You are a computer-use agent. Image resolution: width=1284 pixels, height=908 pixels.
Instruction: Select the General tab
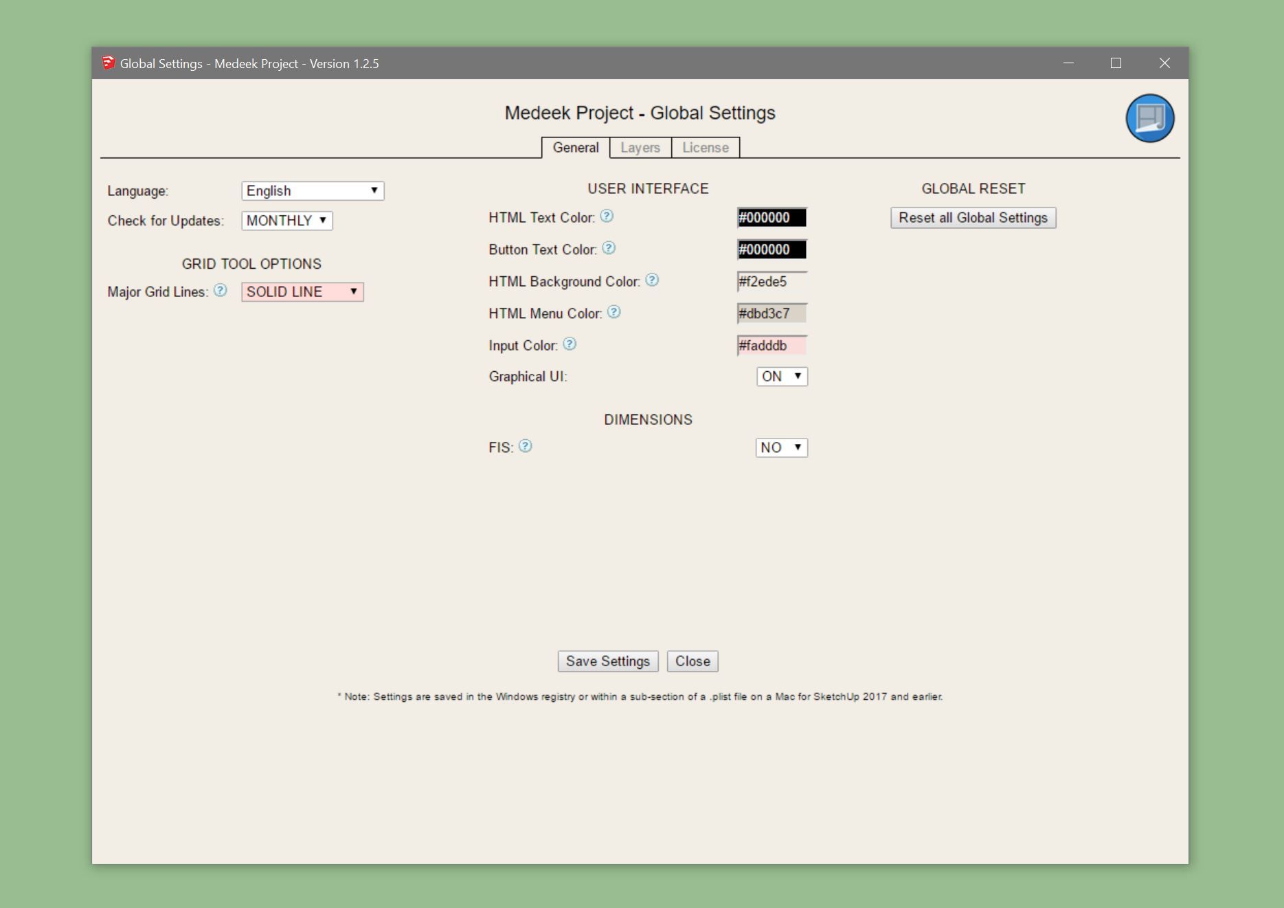click(x=575, y=148)
